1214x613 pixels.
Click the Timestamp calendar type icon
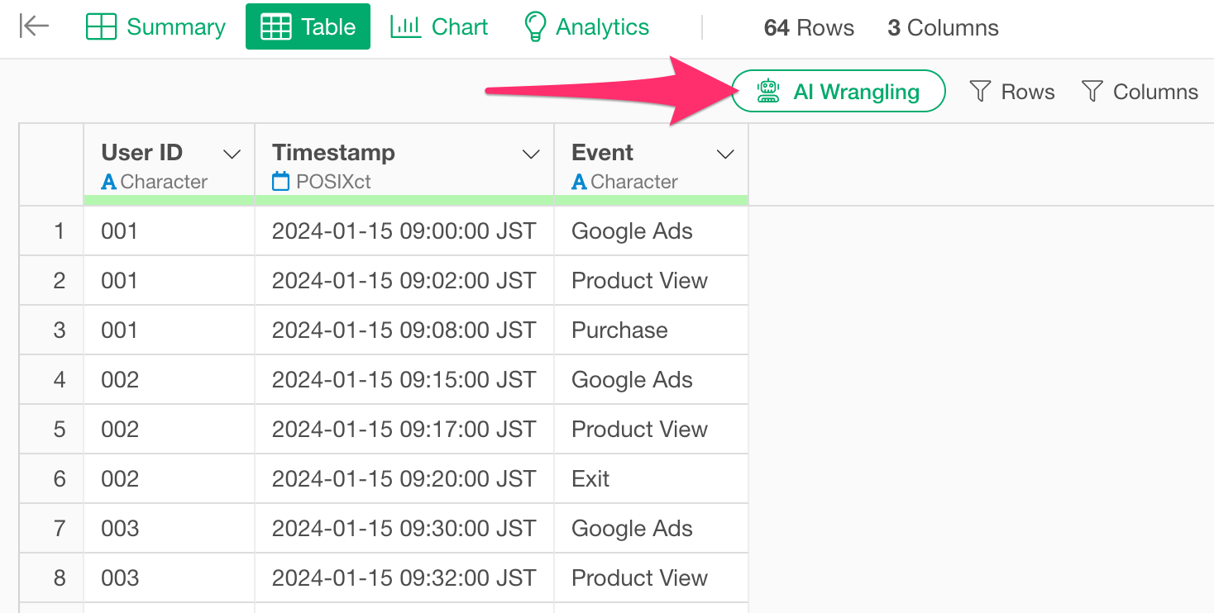pyautogui.click(x=281, y=182)
